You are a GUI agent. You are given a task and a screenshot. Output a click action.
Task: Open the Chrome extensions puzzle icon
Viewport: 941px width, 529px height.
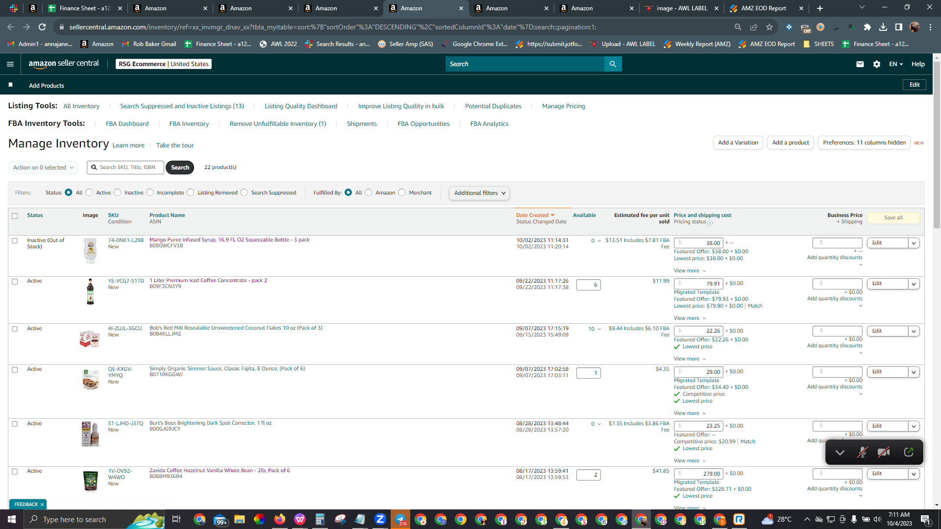coord(867,27)
